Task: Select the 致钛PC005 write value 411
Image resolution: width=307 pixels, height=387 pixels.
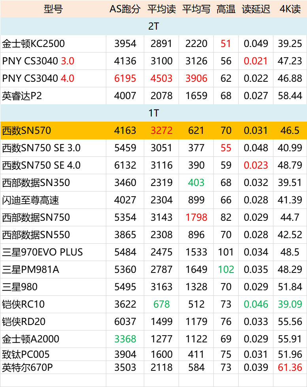Action: click(x=196, y=354)
